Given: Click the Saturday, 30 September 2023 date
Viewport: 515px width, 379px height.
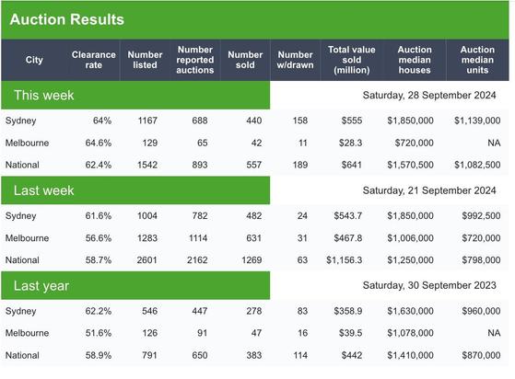Looking at the screenshot, I should 429,285.
